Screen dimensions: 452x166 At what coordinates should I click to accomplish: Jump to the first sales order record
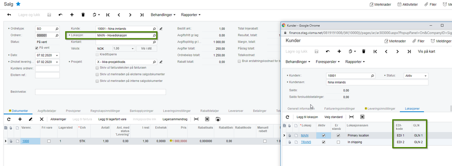pos(108,14)
